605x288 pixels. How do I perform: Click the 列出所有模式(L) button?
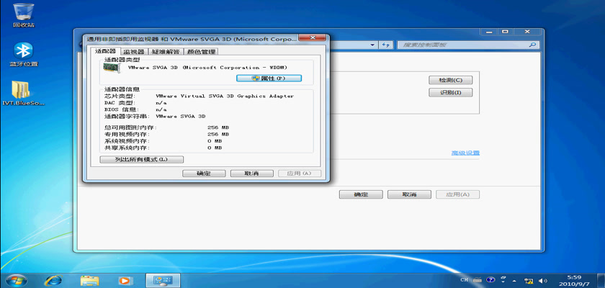pos(141,159)
